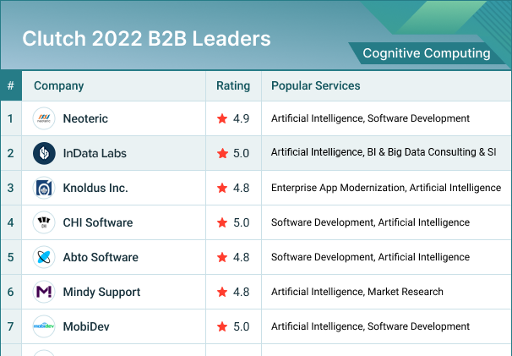Click rank number 7 cell

[11, 326]
